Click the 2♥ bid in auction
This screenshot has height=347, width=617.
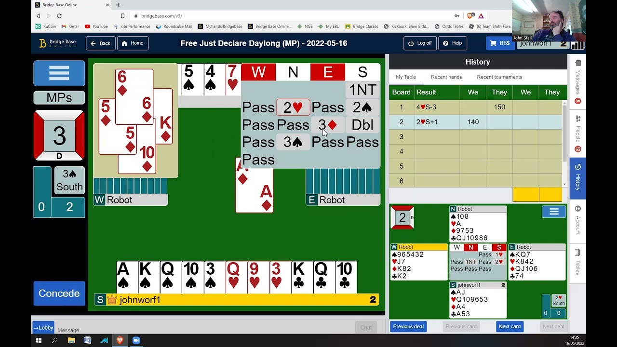293,107
